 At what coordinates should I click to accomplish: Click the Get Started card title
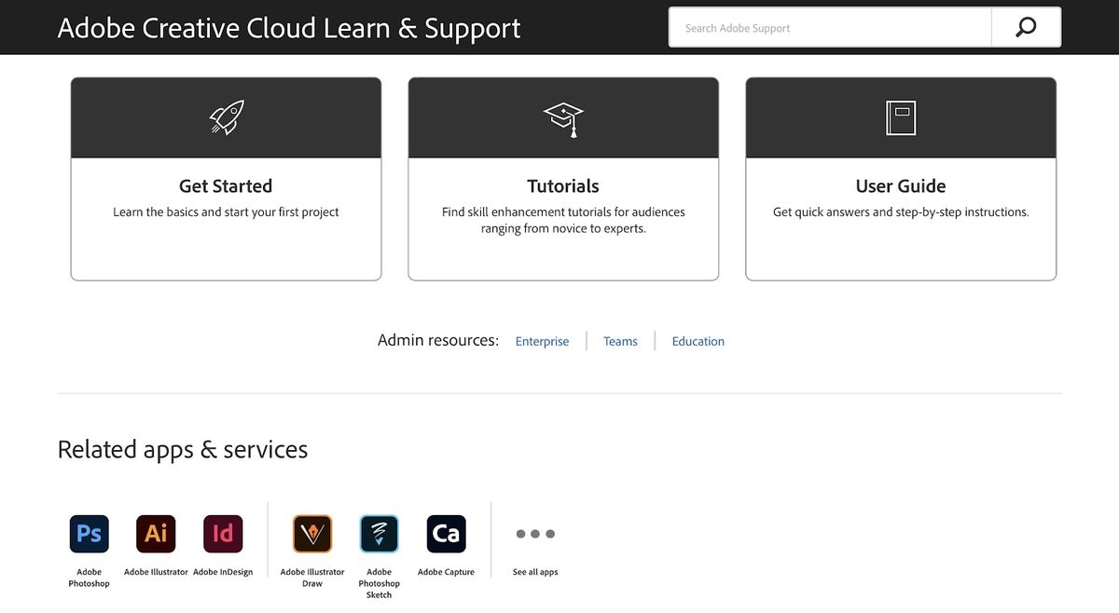[x=226, y=186]
